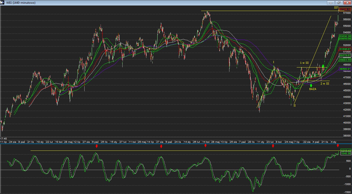Click the 14 kwi date label
The width and height of the screenshot is (352, 194).
[x=206, y=142]
